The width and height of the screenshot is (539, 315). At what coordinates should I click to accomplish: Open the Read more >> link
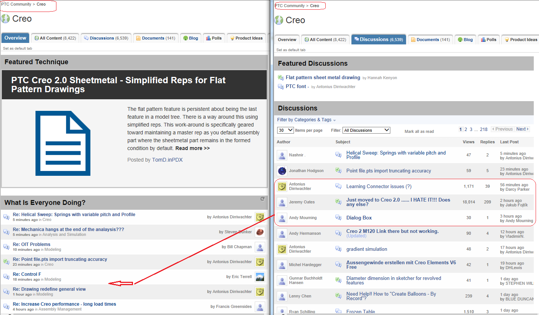coord(192,148)
